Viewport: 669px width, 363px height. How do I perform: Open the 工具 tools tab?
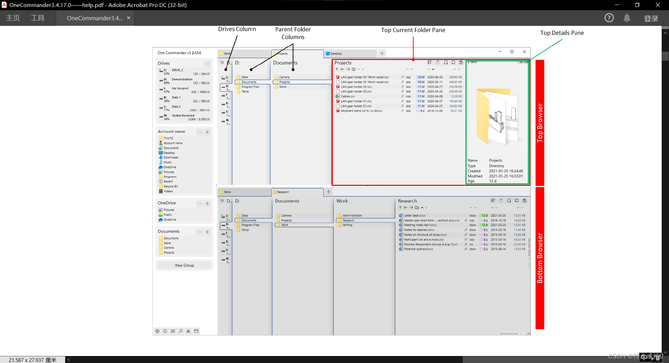(38, 18)
